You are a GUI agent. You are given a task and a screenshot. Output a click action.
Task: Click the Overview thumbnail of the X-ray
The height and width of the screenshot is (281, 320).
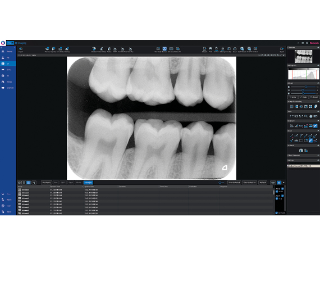point(303,56)
